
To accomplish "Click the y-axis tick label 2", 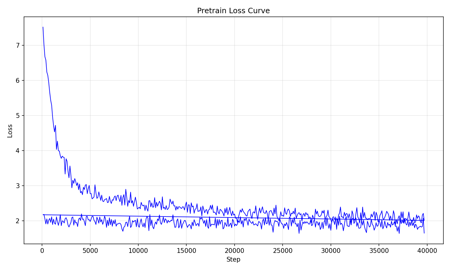I will pyautogui.click(x=18, y=221).
